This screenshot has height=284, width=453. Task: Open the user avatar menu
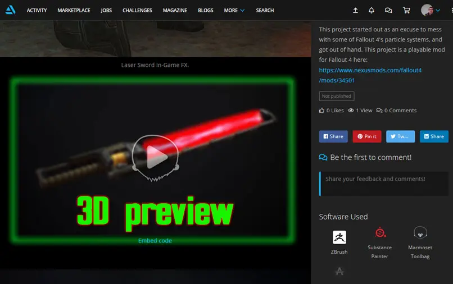430,10
